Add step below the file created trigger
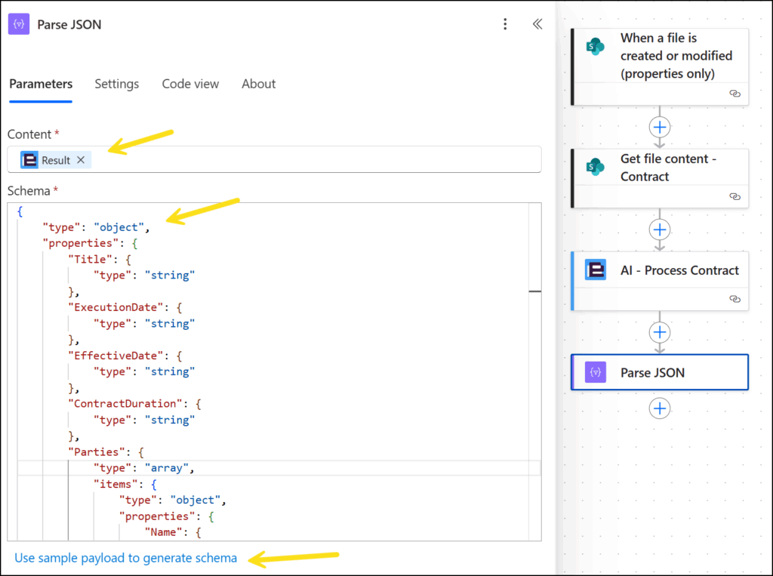Viewport: 773px width, 576px height. click(660, 127)
